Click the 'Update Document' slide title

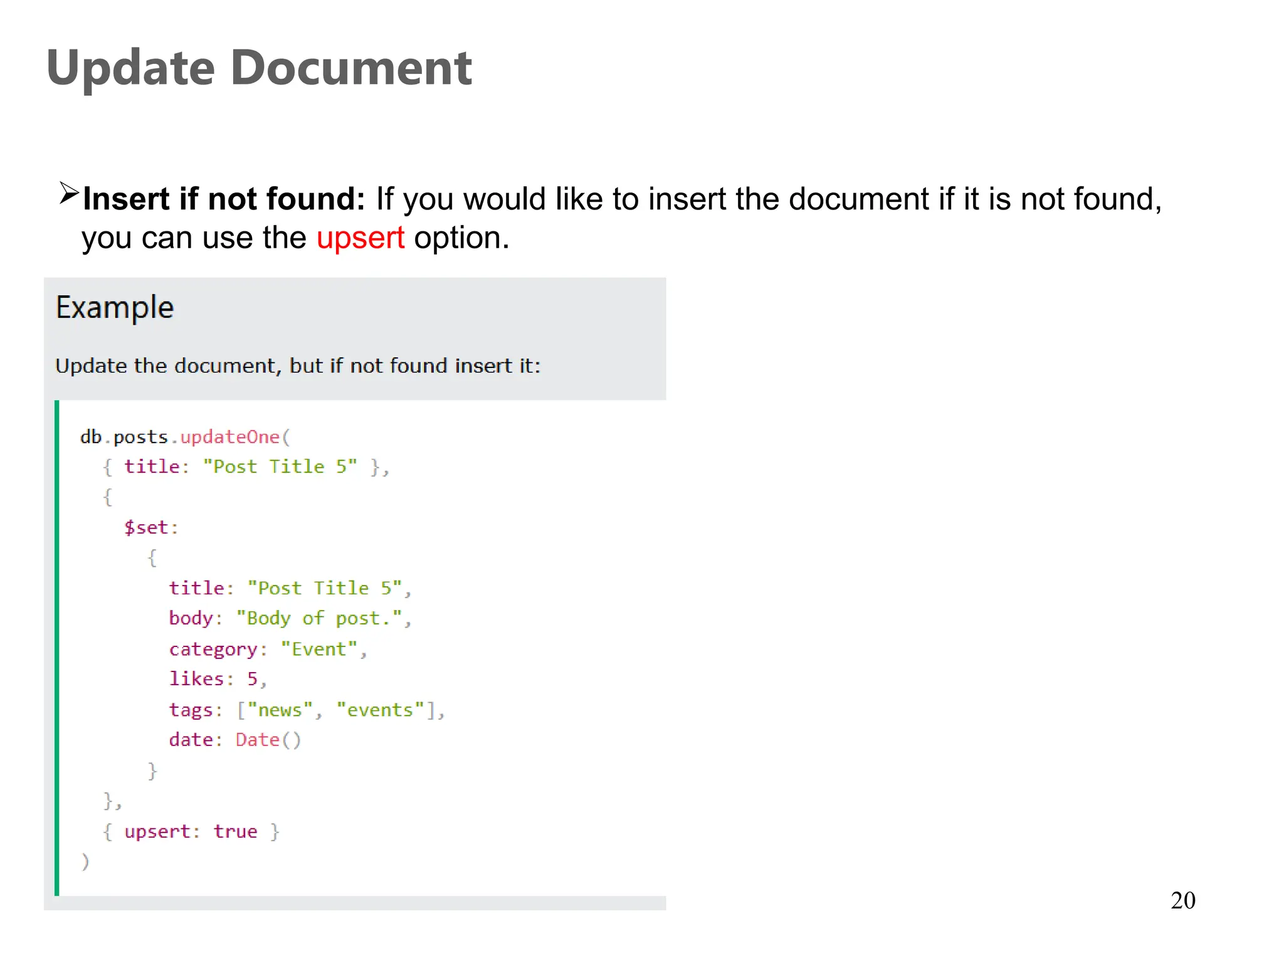[x=259, y=69]
